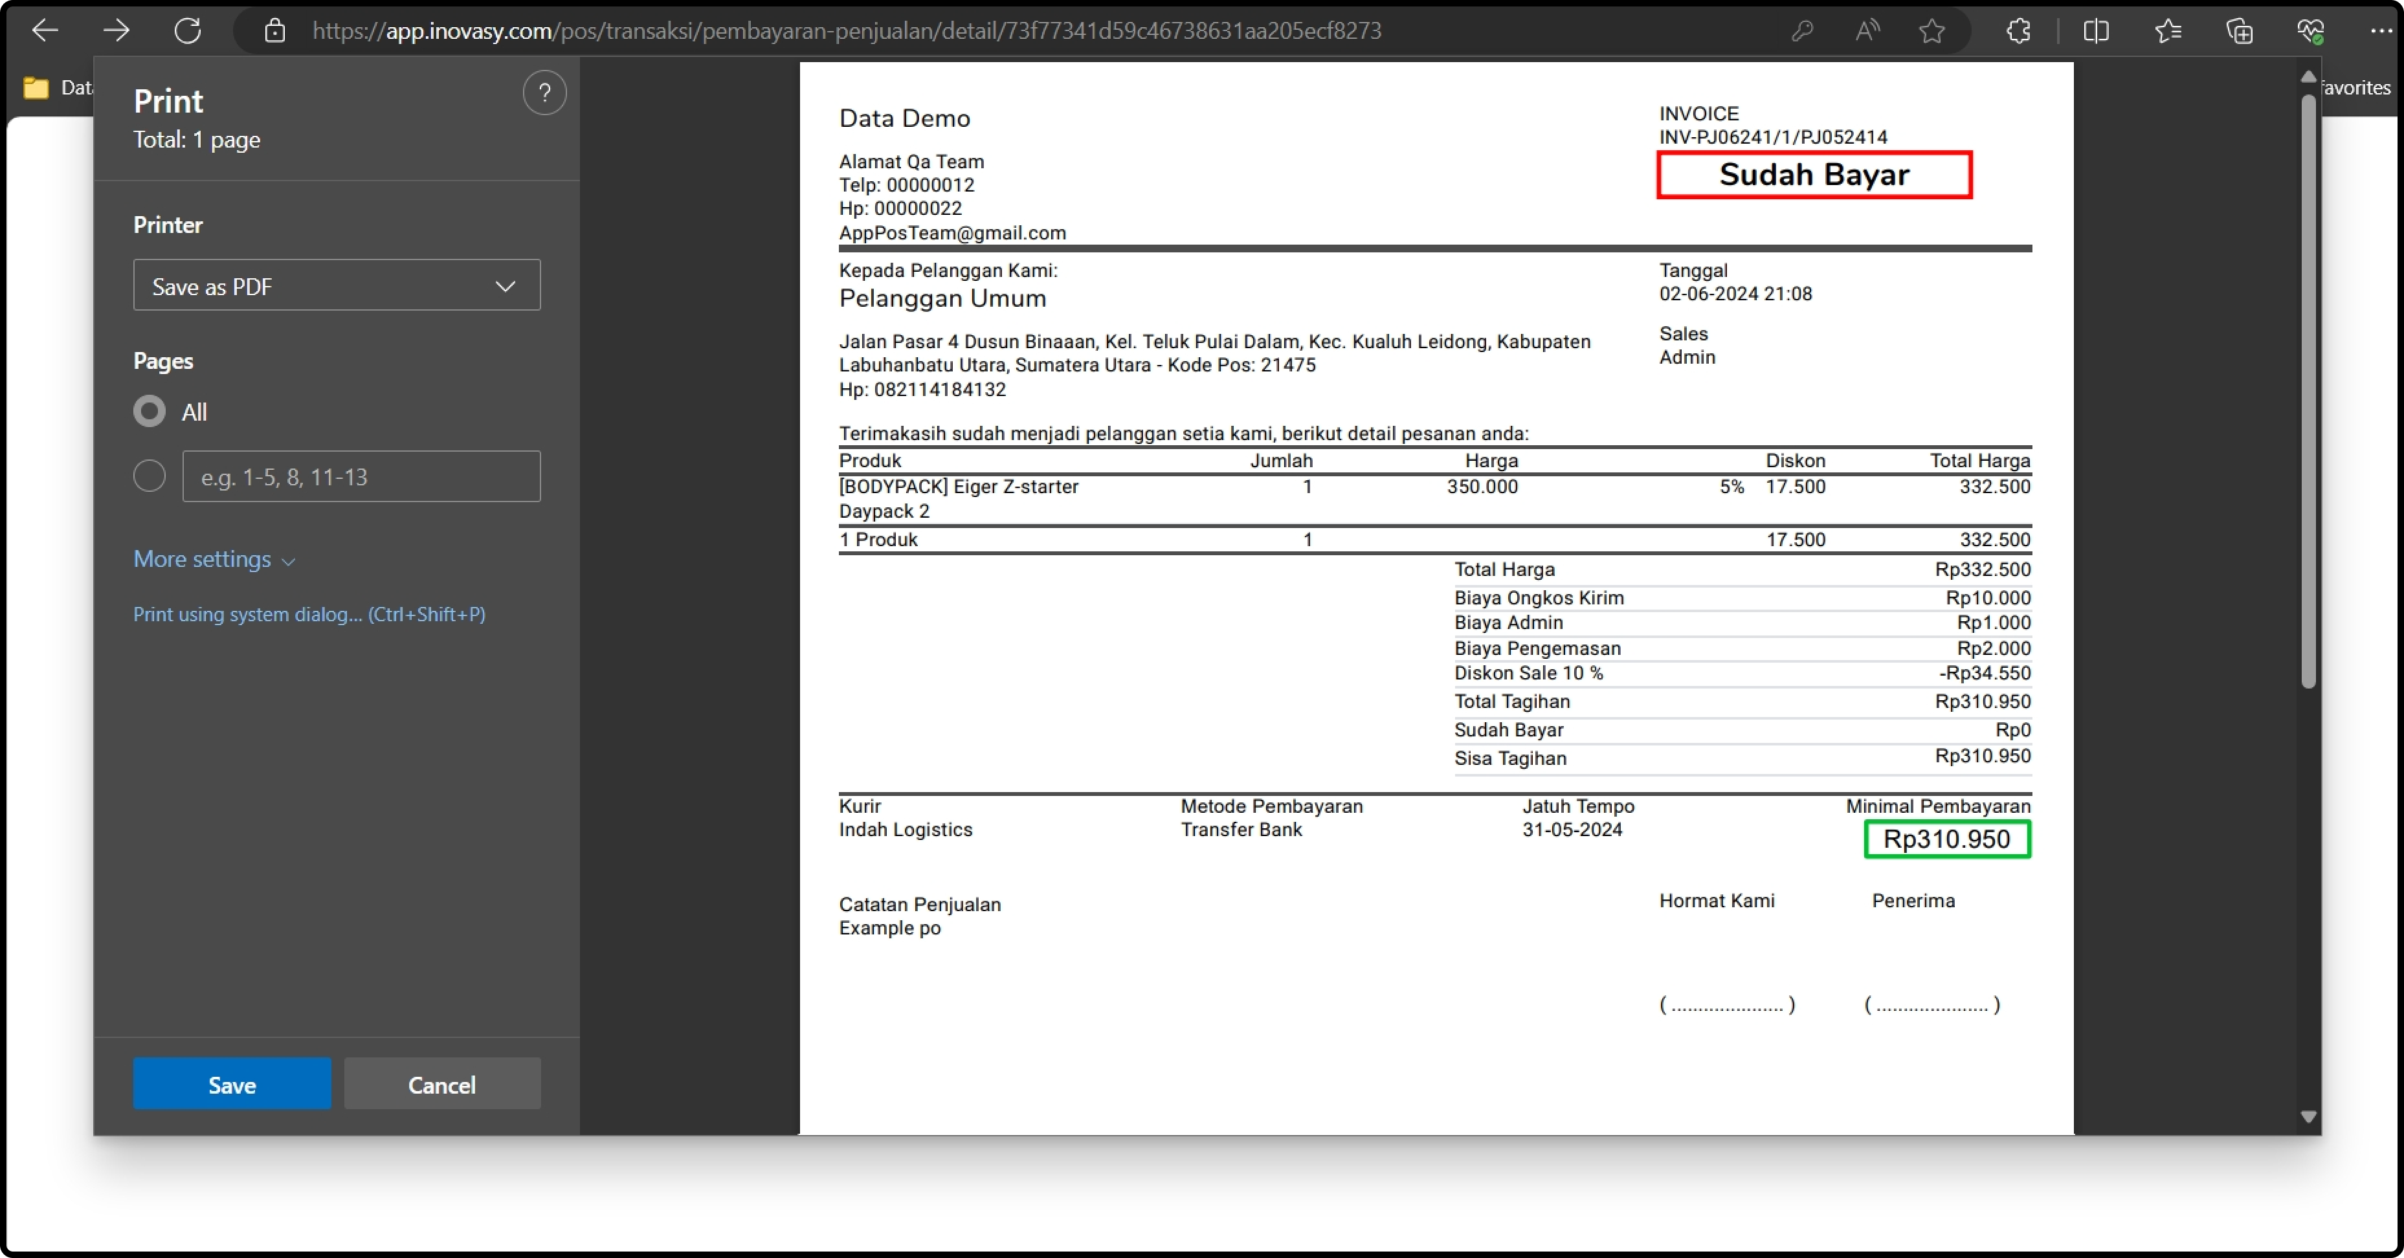Open the Save as PDF printer dropdown

(336, 285)
